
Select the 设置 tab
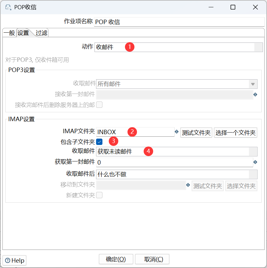[x=23, y=33]
